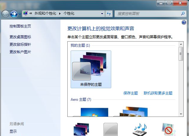Click the blue help question mark icon
Image resolution: width=189 pixels, height=136 pixels.
click(184, 23)
